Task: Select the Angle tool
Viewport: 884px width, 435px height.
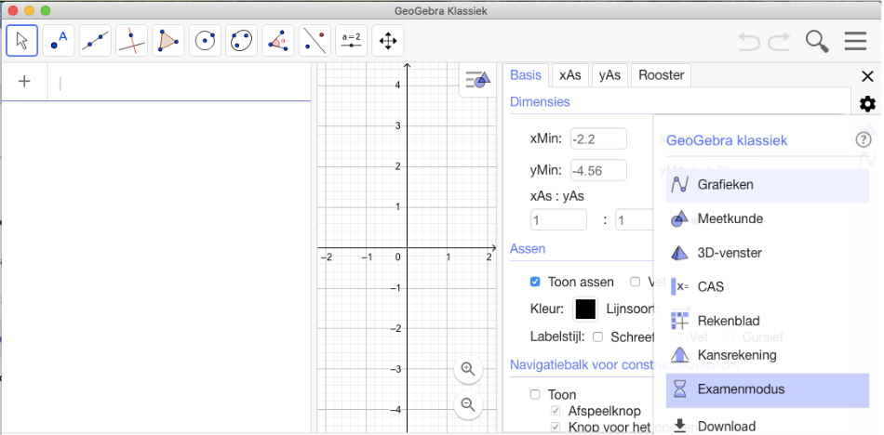Action: 278,41
